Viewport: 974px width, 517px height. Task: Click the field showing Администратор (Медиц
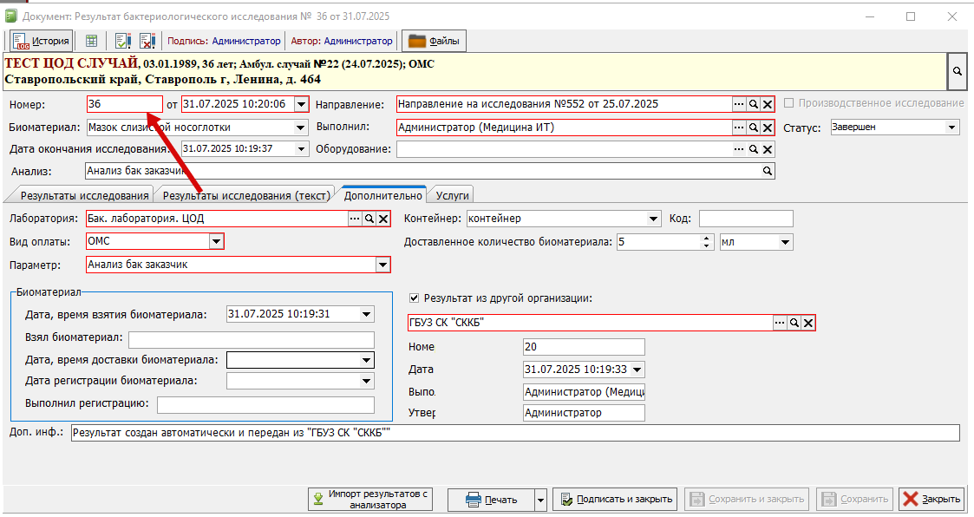tap(584, 392)
